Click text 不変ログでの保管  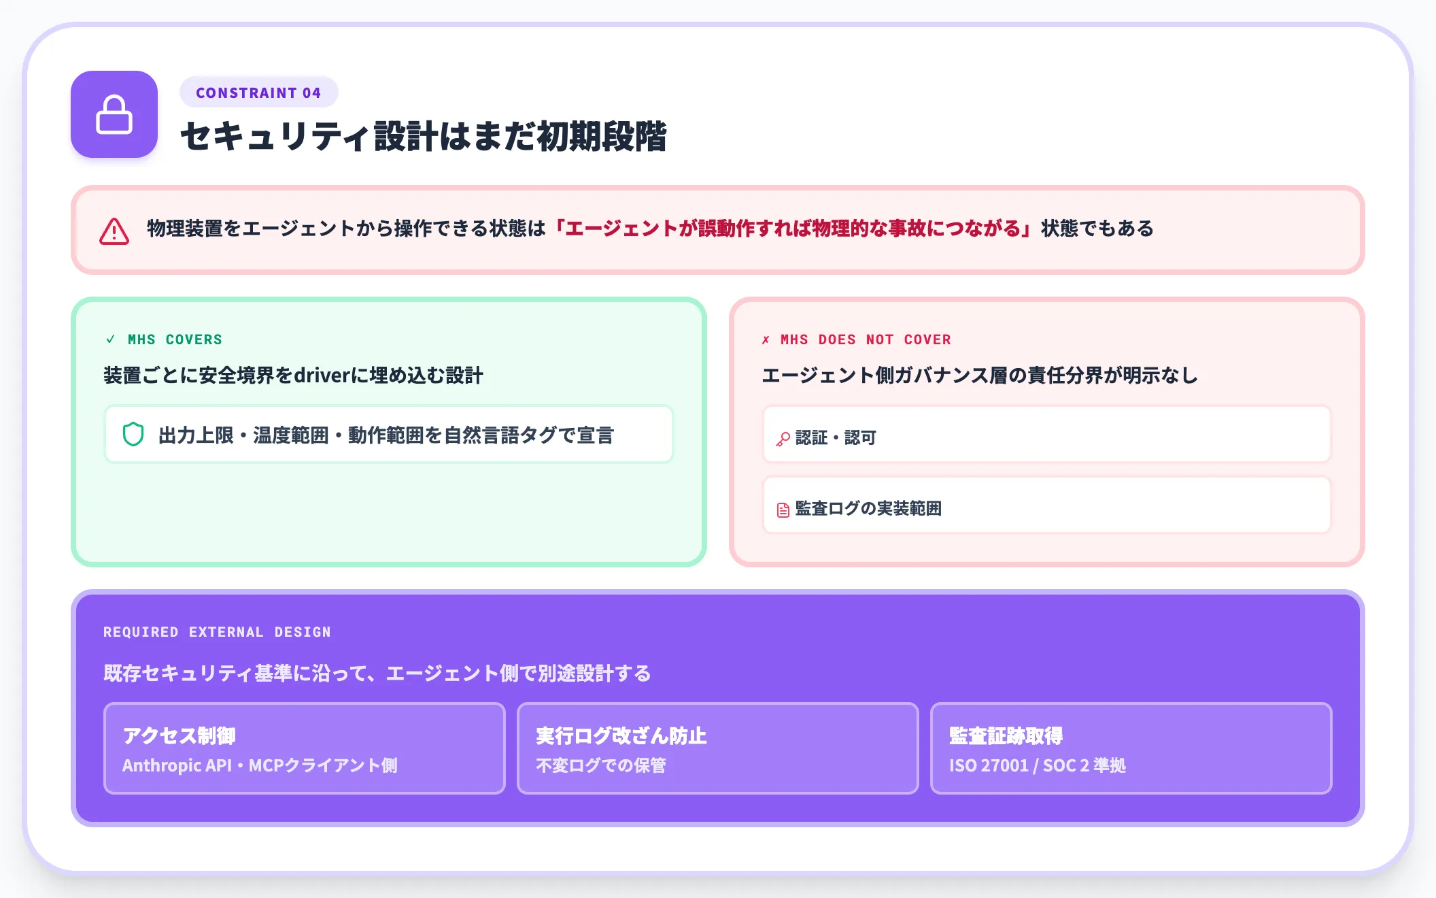point(601,765)
